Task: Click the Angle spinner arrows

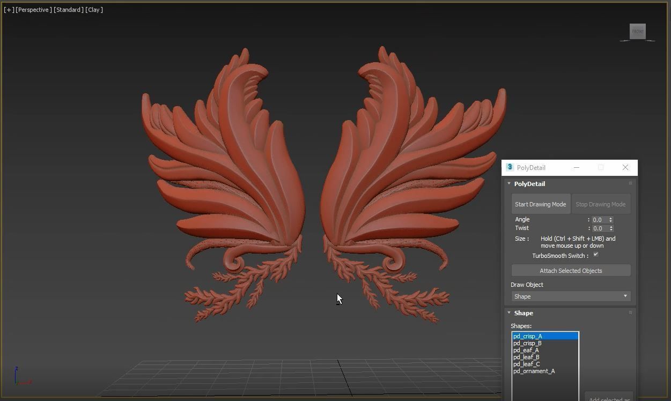Action: coord(610,220)
